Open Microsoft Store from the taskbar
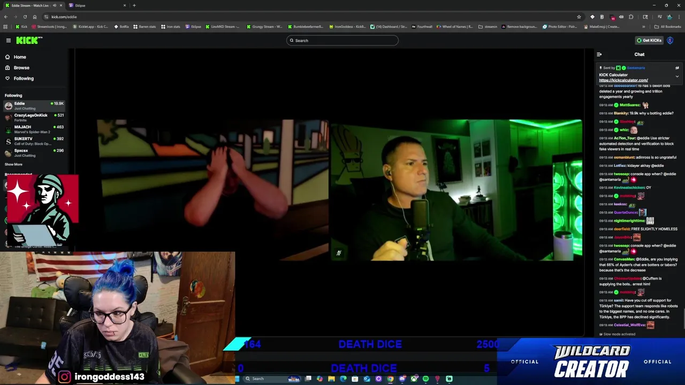 tap(355, 379)
